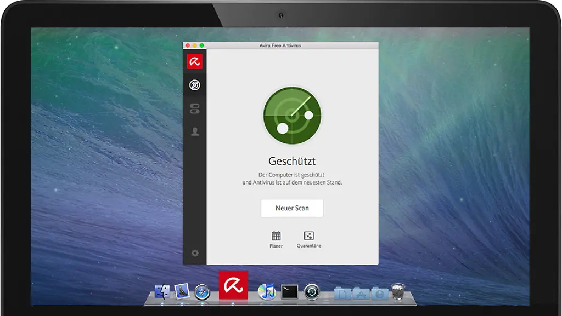Click the green radar status graphic
562x316 pixels.
pyautogui.click(x=292, y=115)
